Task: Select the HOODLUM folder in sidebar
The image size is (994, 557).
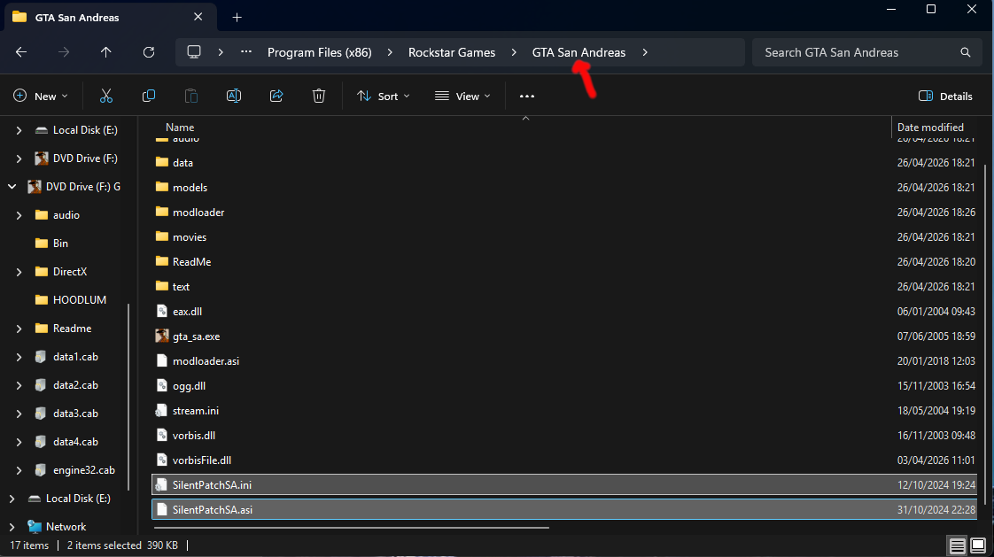Action: pos(79,299)
